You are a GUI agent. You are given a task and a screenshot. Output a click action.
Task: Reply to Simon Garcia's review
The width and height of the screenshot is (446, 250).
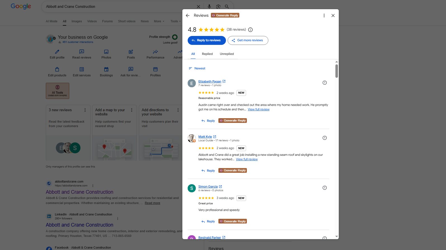coord(208,222)
